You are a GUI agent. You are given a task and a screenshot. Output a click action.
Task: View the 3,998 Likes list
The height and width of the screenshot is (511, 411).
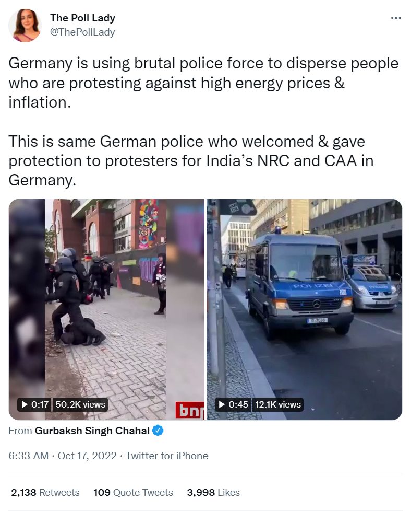[x=213, y=492]
